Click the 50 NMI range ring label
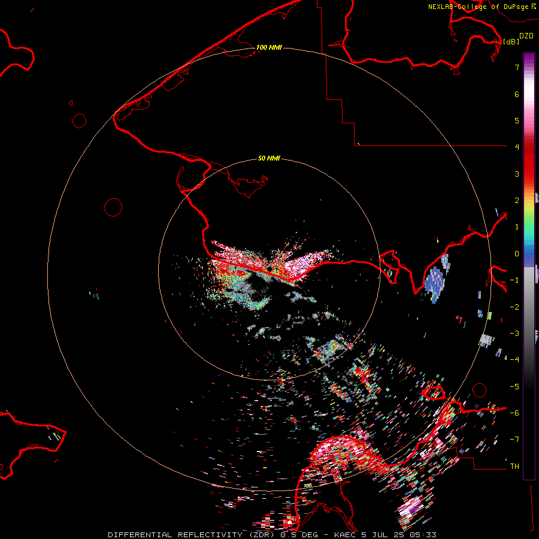 [269, 158]
